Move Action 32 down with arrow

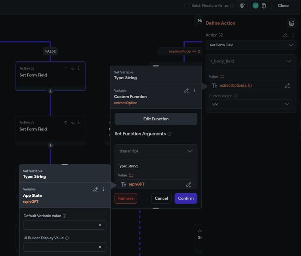pyautogui.click(x=73, y=68)
